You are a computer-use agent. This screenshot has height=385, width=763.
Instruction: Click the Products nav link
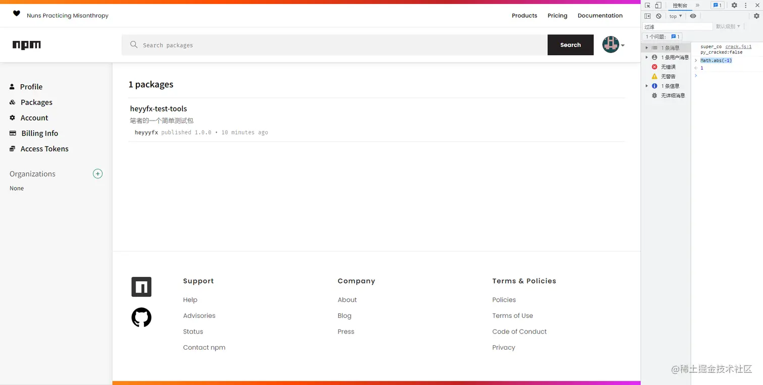coord(524,16)
